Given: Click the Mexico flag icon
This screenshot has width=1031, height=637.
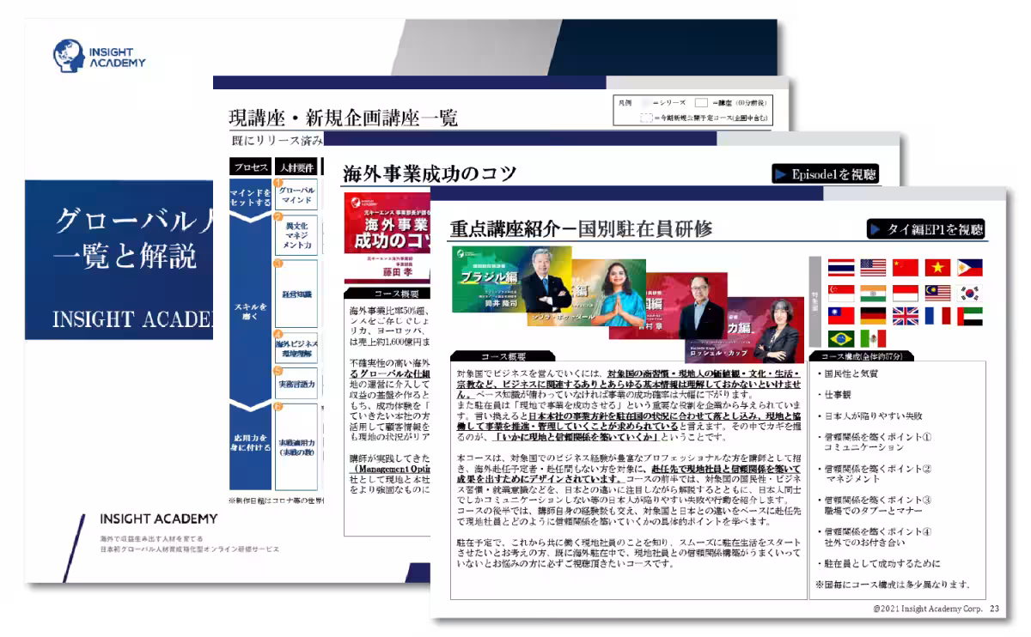Looking at the screenshot, I should click(873, 338).
